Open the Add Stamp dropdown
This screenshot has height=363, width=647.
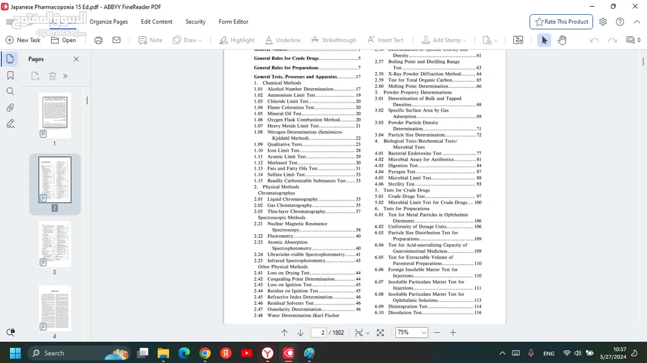click(x=444, y=40)
